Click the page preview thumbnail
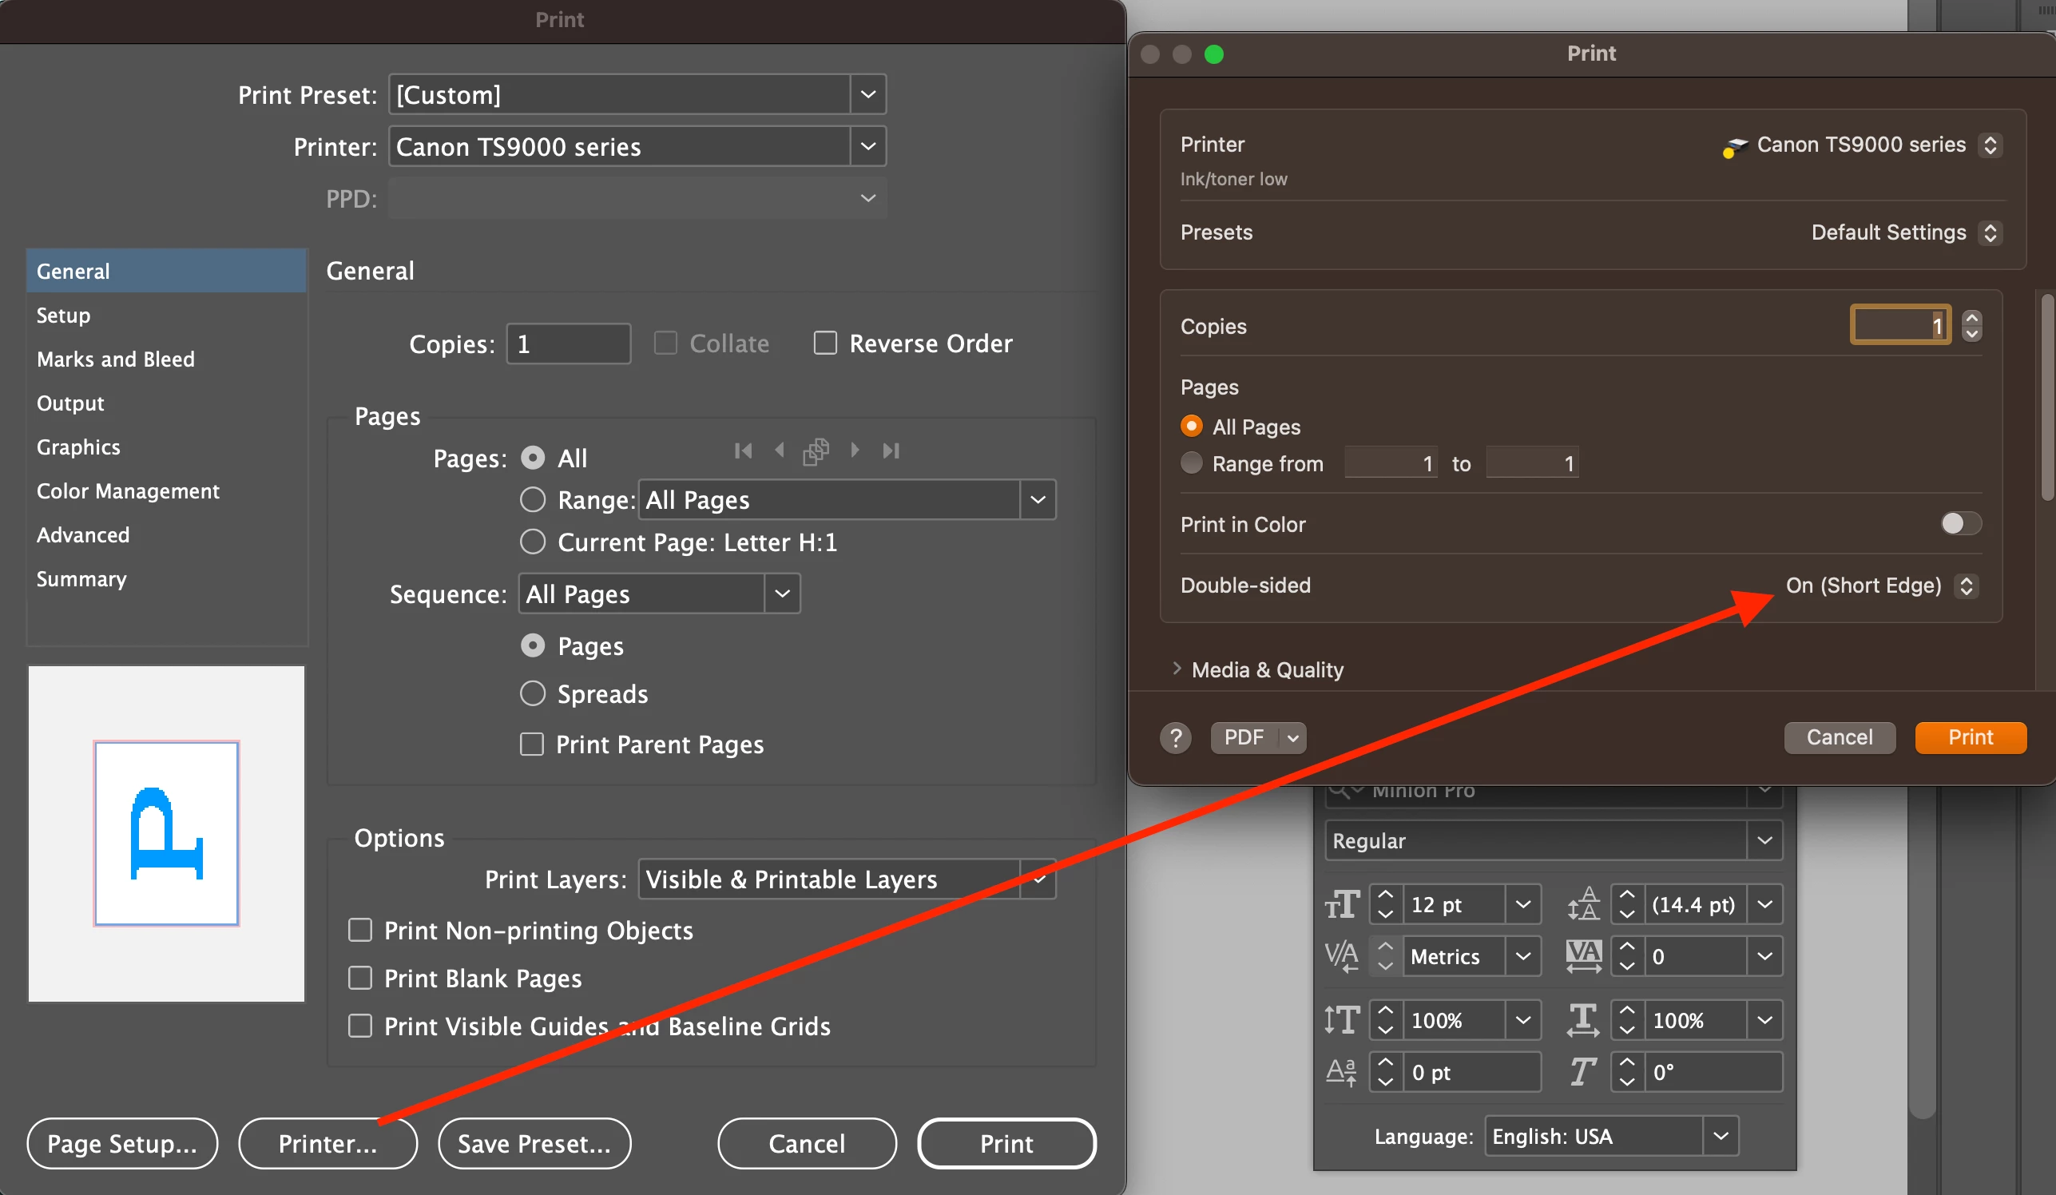The image size is (2056, 1195). 166,833
